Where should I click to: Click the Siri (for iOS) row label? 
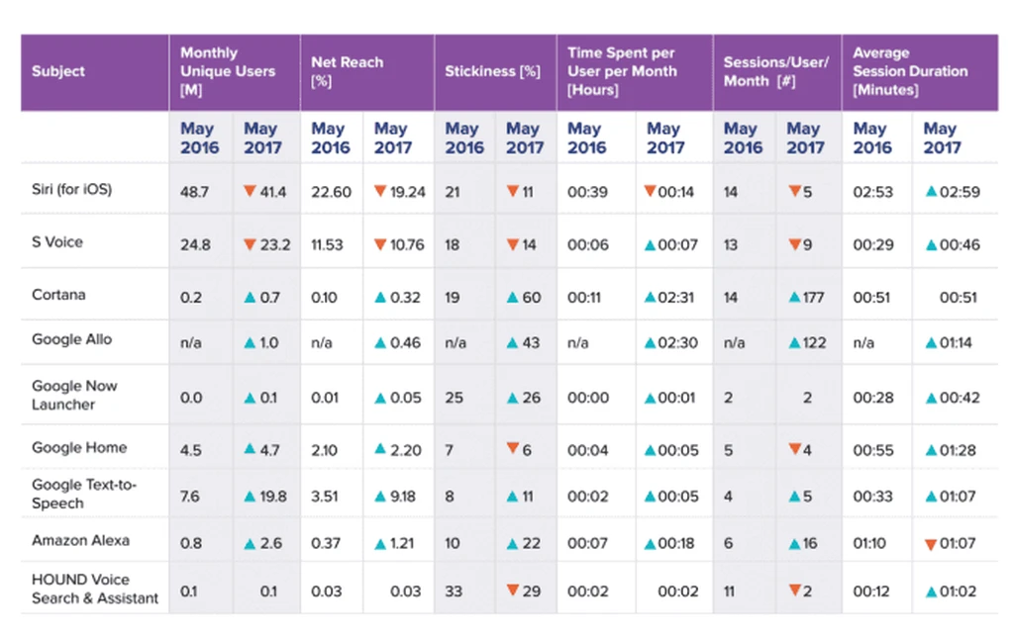71,189
